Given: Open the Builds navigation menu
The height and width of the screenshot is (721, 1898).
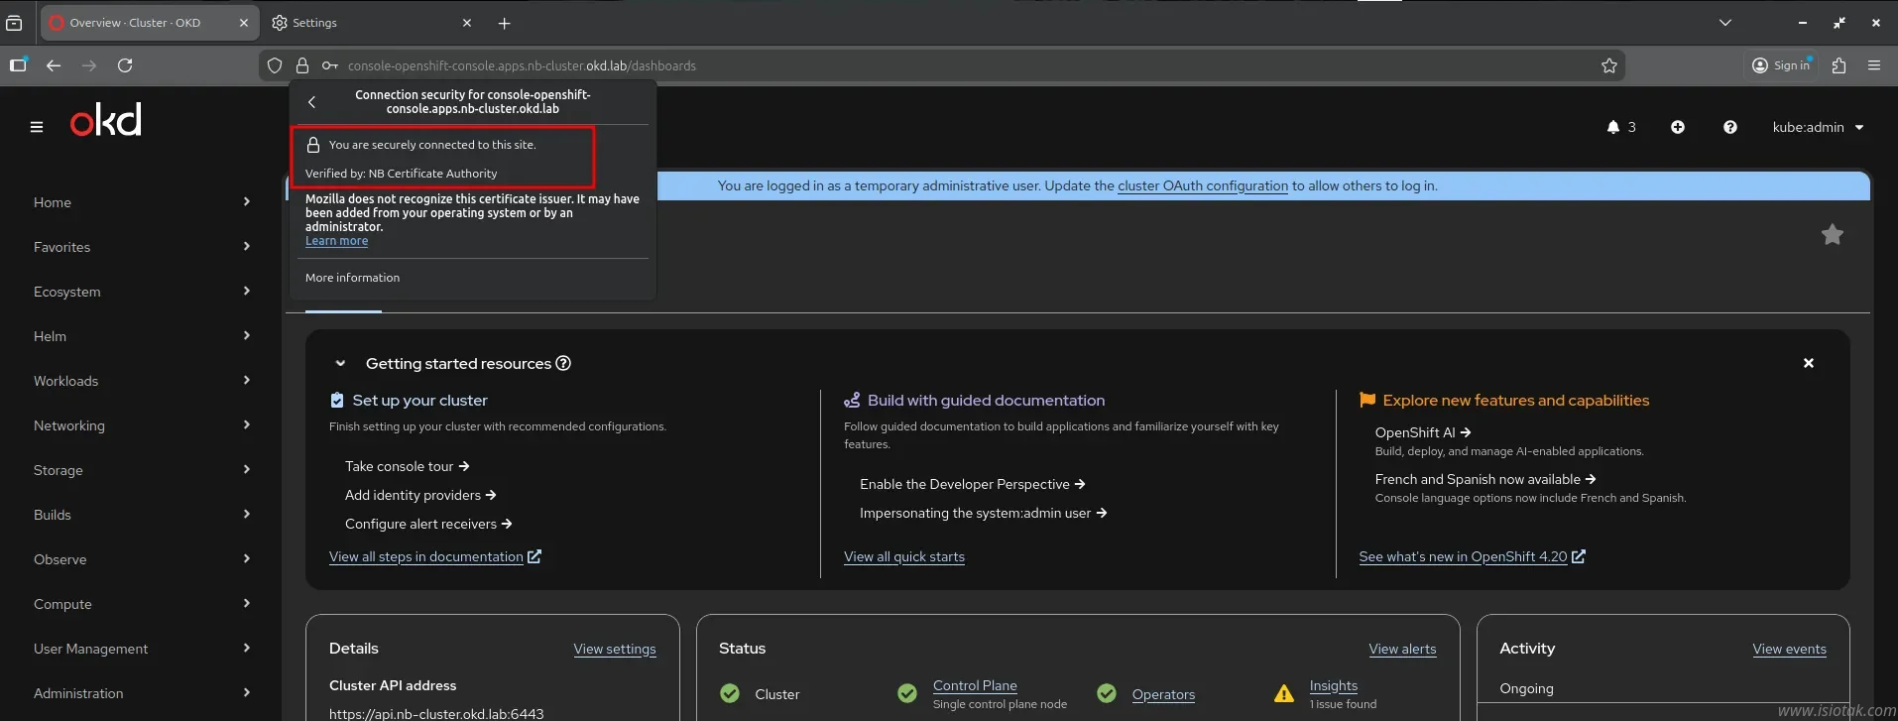Looking at the screenshot, I should pos(142,515).
